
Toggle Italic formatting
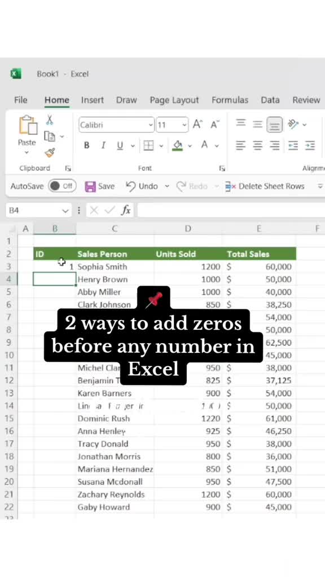pyautogui.click(x=103, y=145)
